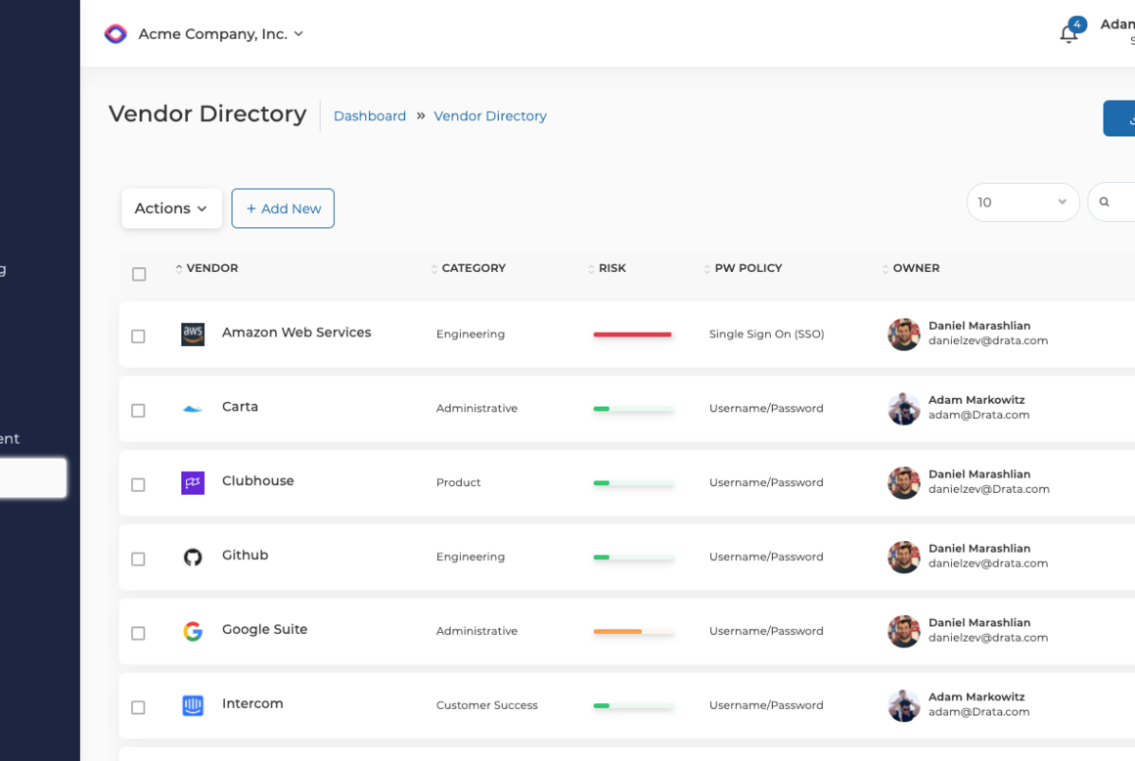
Task: Click the Github octocat icon
Action: click(x=193, y=557)
